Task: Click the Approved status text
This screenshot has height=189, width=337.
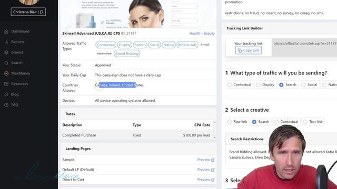Action: tap(103, 65)
